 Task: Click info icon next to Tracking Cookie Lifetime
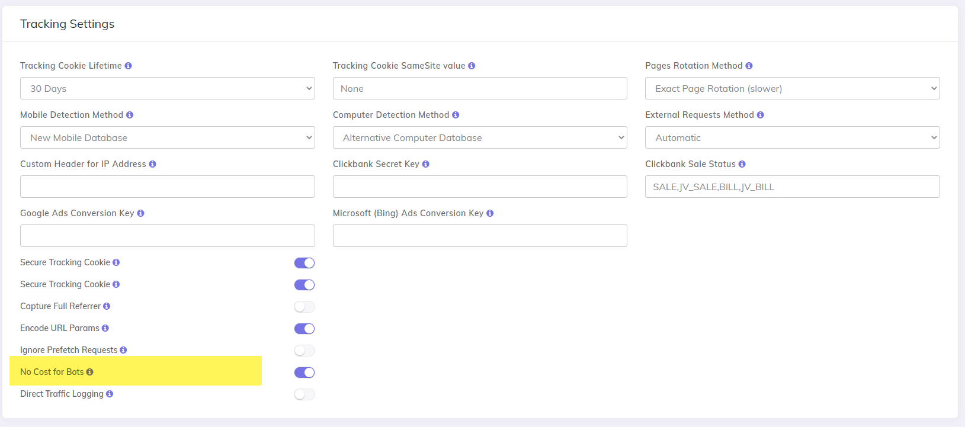coord(128,66)
